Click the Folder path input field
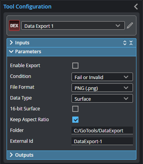Screen dimensions: 143x164 pyautogui.click(x=102, y=130)
